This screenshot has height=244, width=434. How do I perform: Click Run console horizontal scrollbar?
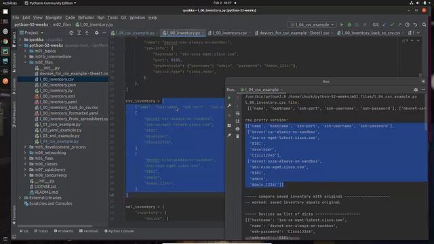click(272, 238)
